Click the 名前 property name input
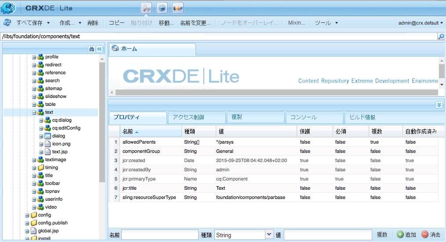This screenshot has width=446, height=242. coord(160,235)
